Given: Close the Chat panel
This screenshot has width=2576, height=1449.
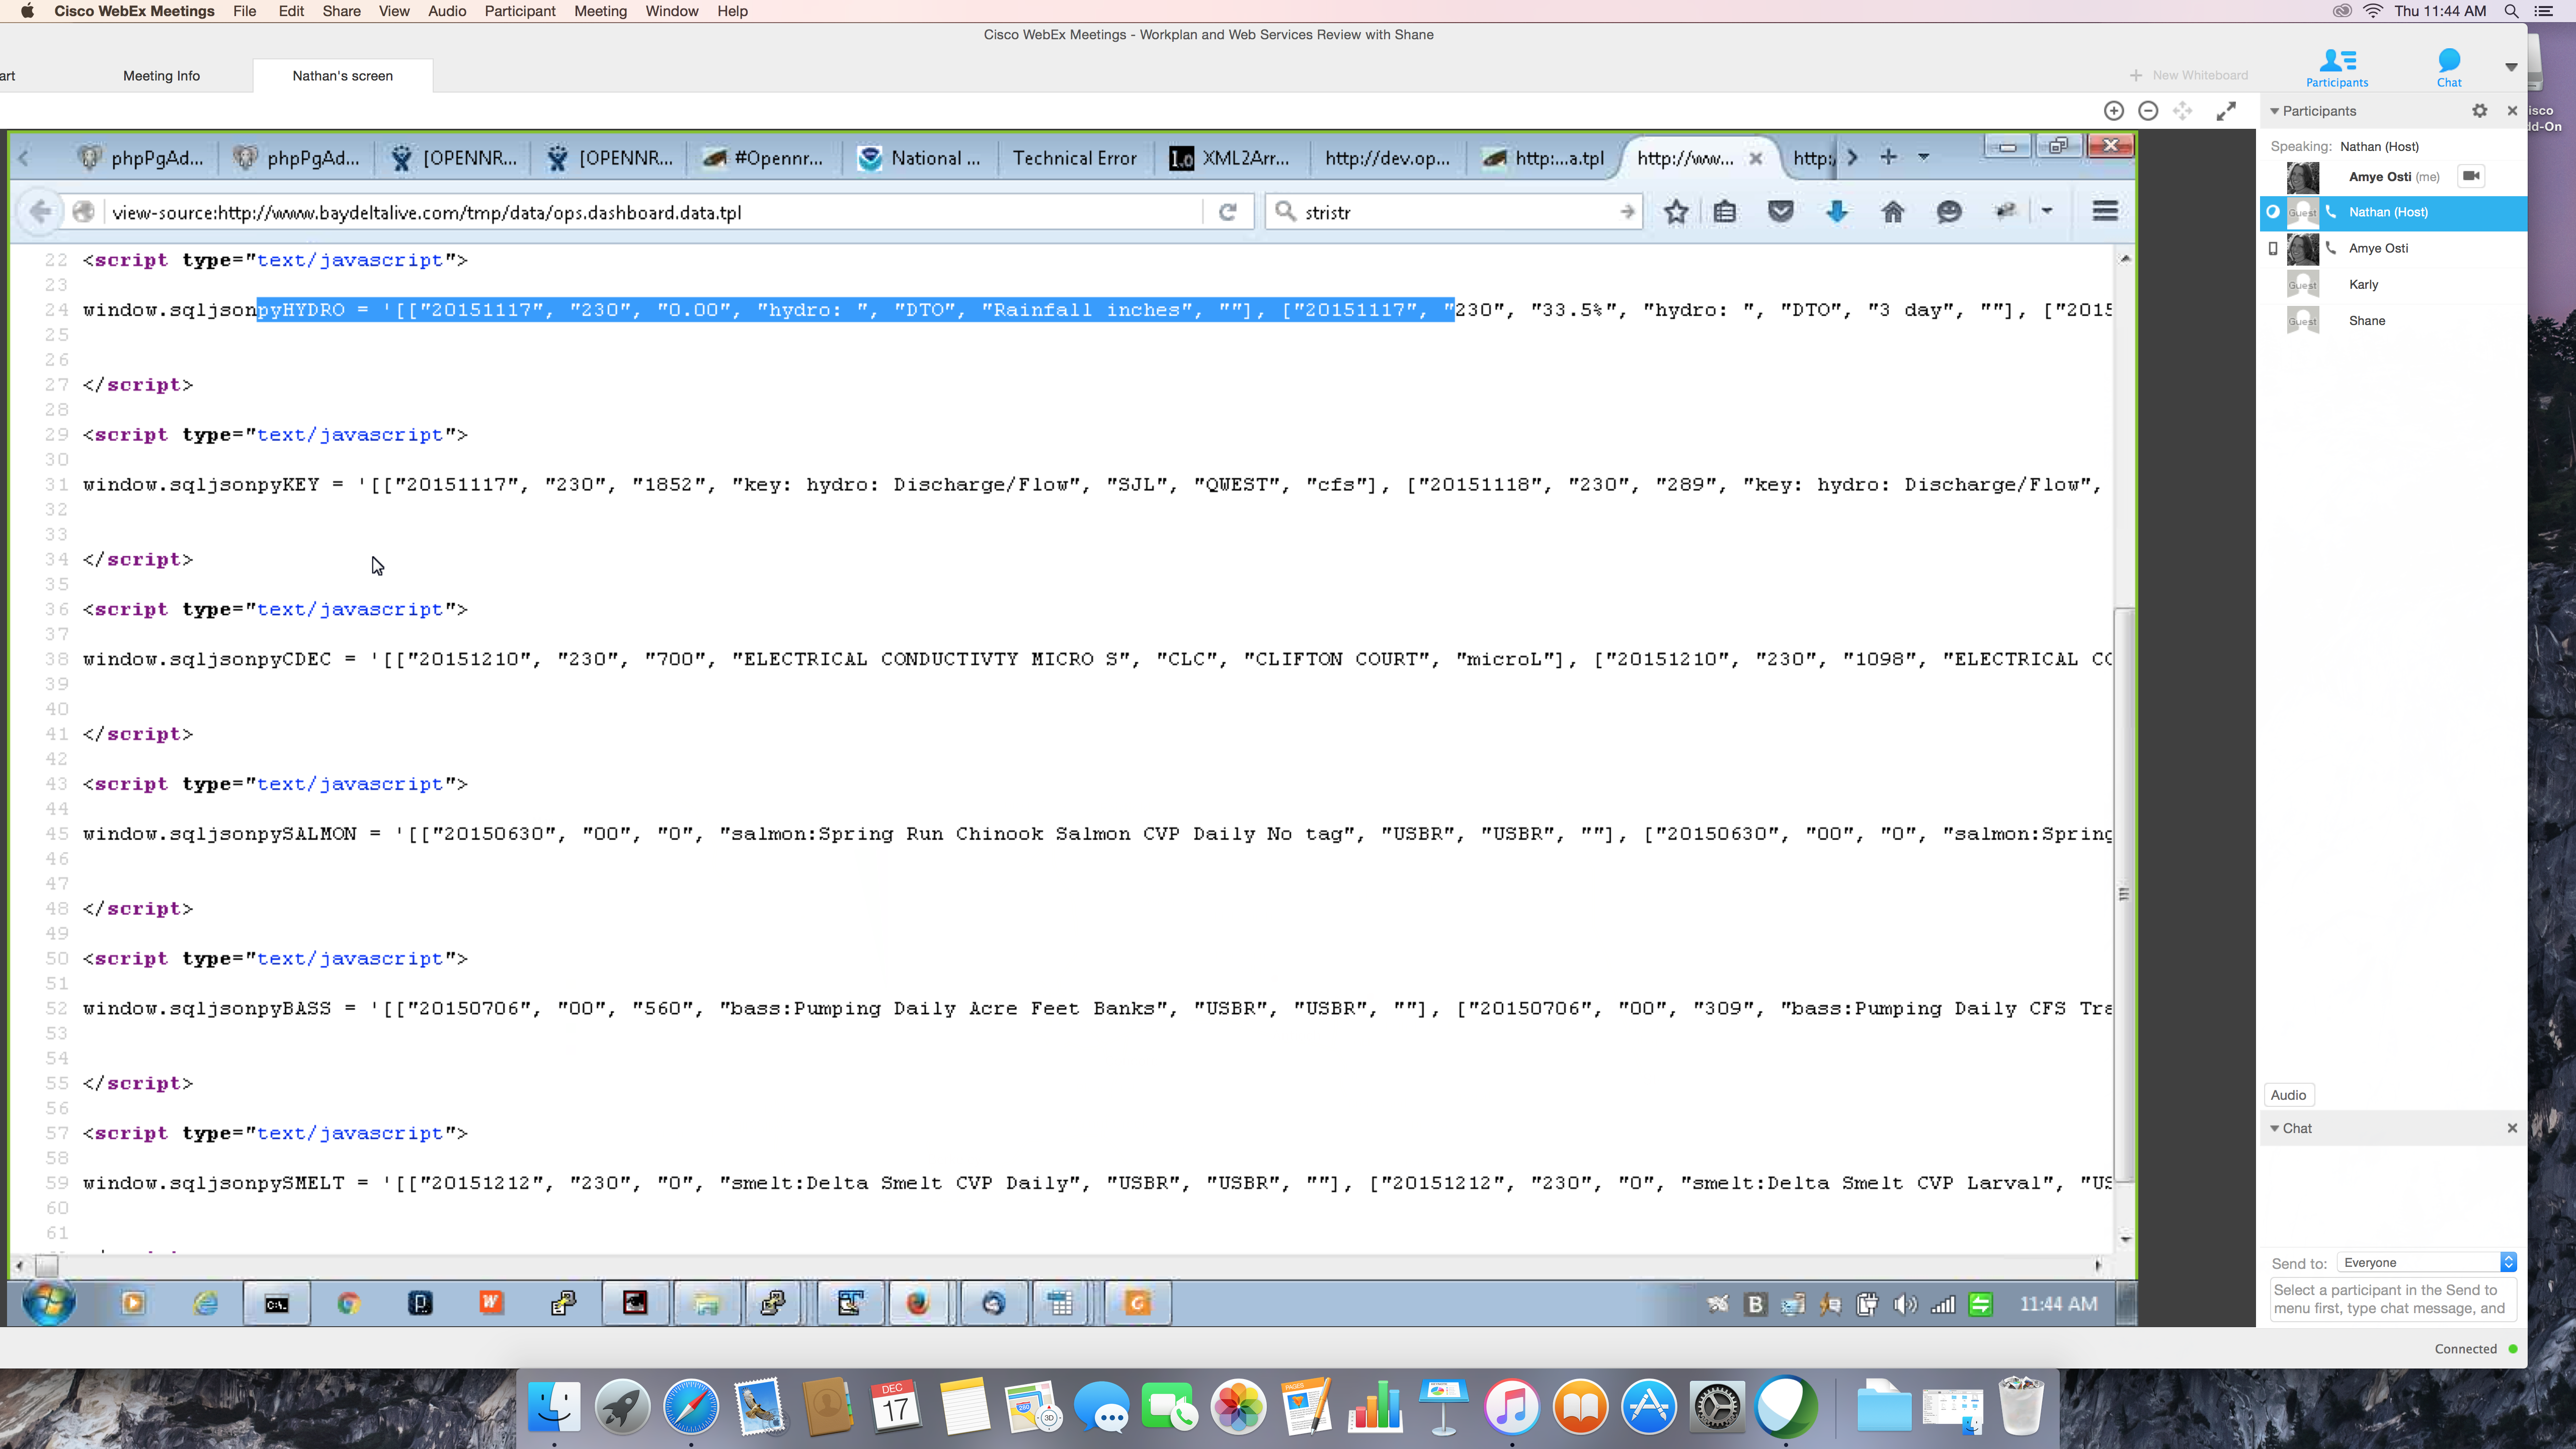Looking at the screenshot, I should coord(2512,1128).
